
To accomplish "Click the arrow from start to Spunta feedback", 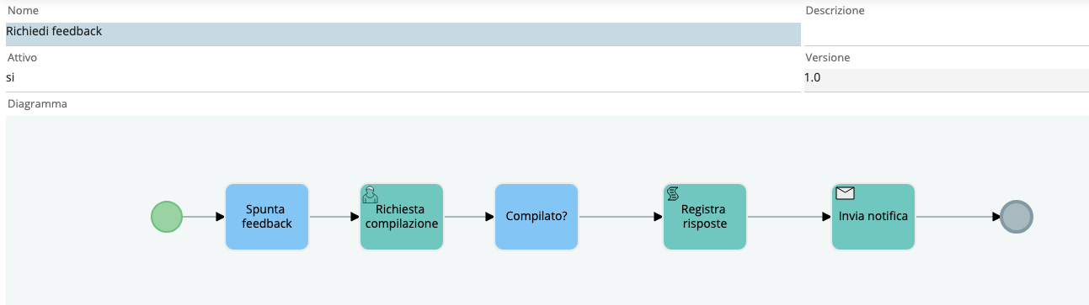I will (x=204, y=217).
